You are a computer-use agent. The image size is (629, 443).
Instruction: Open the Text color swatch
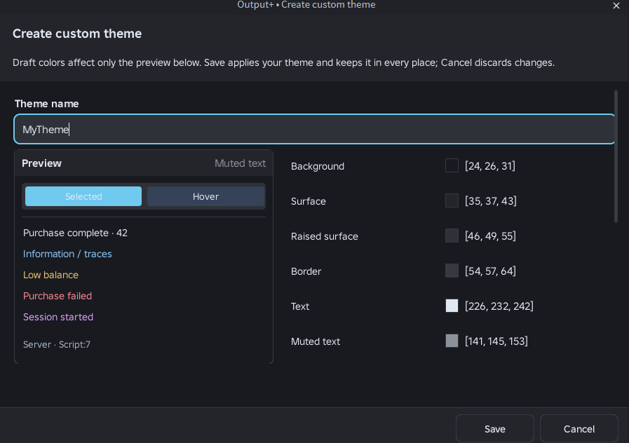[452, 306]
